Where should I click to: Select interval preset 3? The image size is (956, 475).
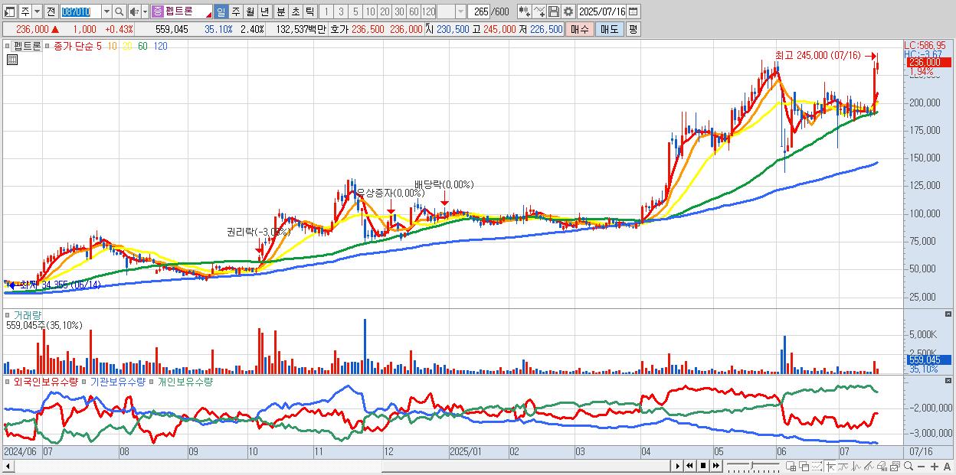pos(341,11)
